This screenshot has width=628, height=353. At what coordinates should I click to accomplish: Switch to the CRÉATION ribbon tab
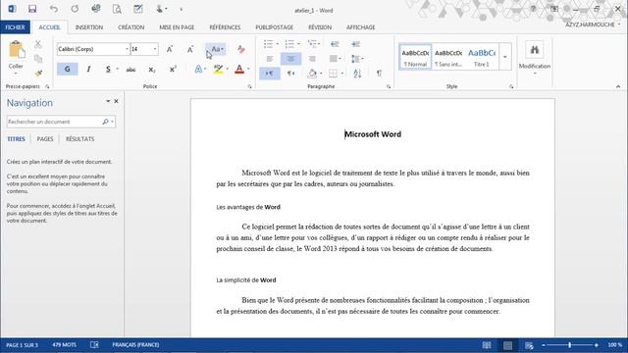coord(131,27)
